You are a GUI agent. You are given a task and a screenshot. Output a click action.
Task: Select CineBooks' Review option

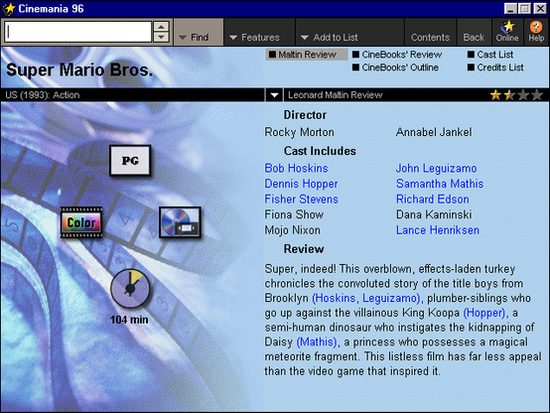(397, 55)
